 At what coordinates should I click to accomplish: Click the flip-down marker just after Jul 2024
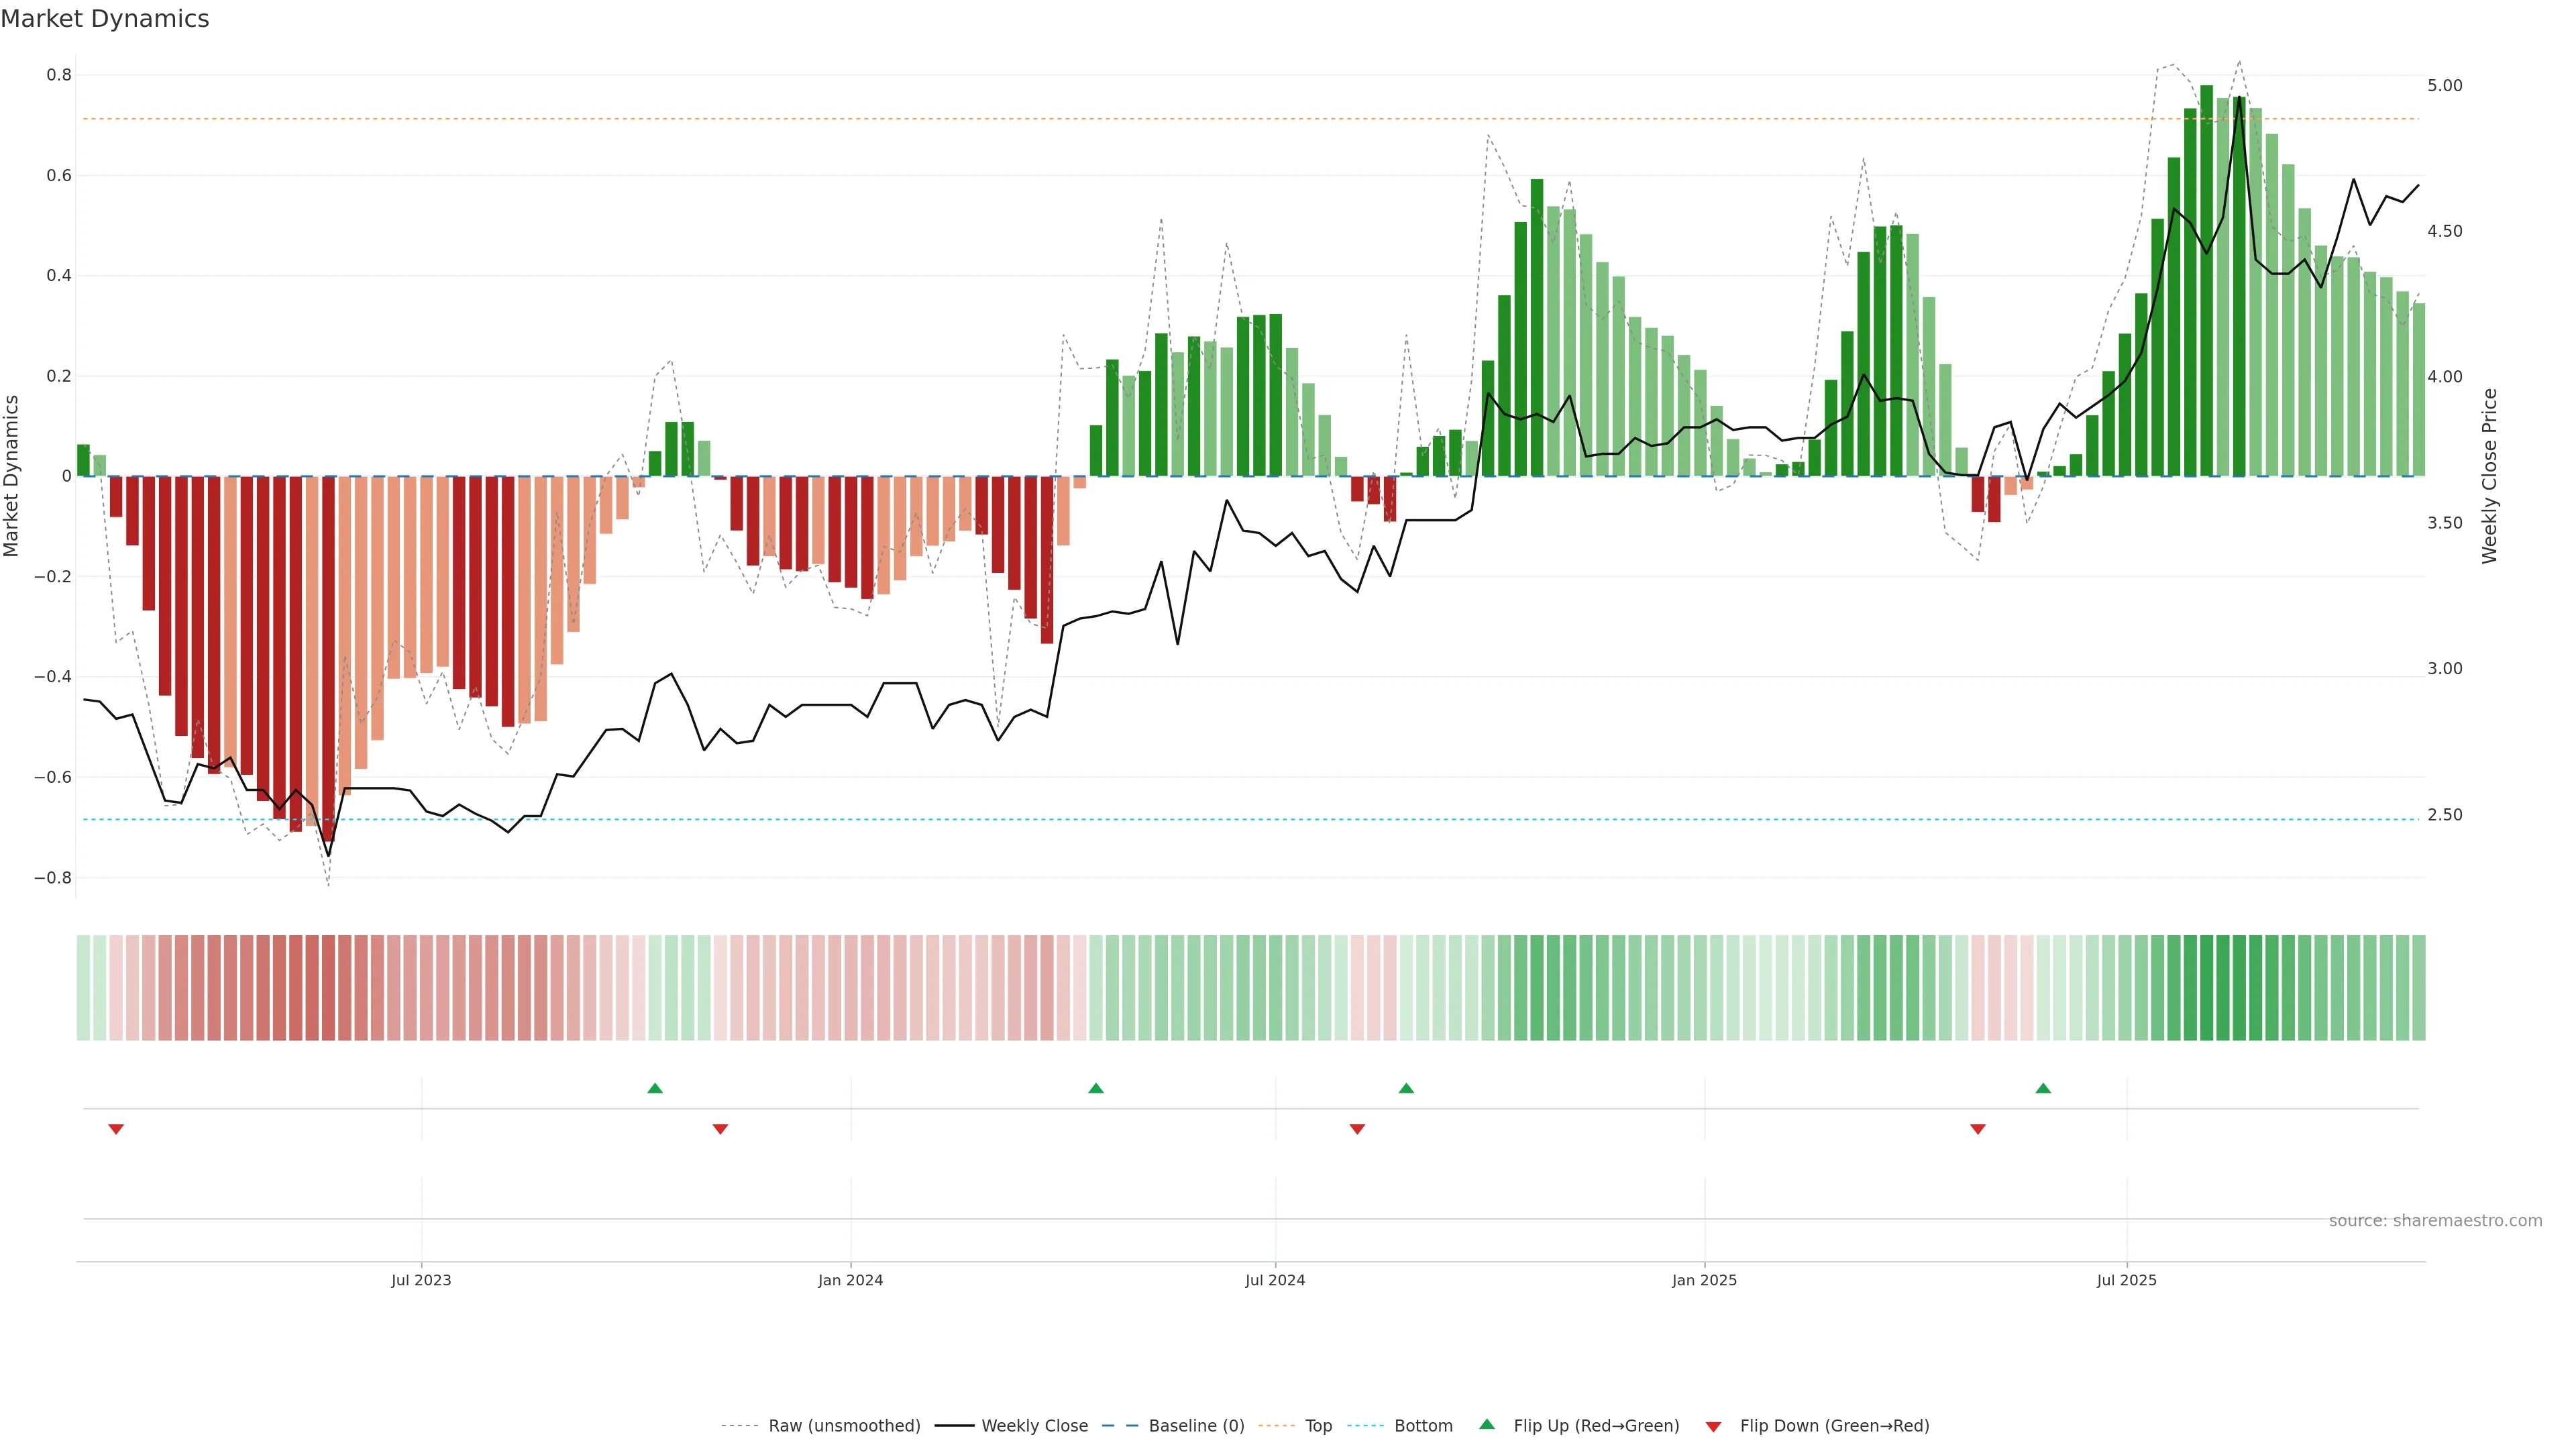pyautogui.click(x=1357, y=1129)
